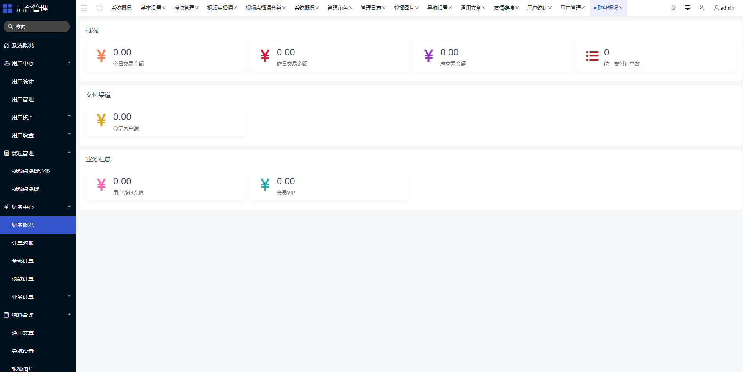Close the 视频点播课 tab
The image size is (743, 372).
coord(236,8)
